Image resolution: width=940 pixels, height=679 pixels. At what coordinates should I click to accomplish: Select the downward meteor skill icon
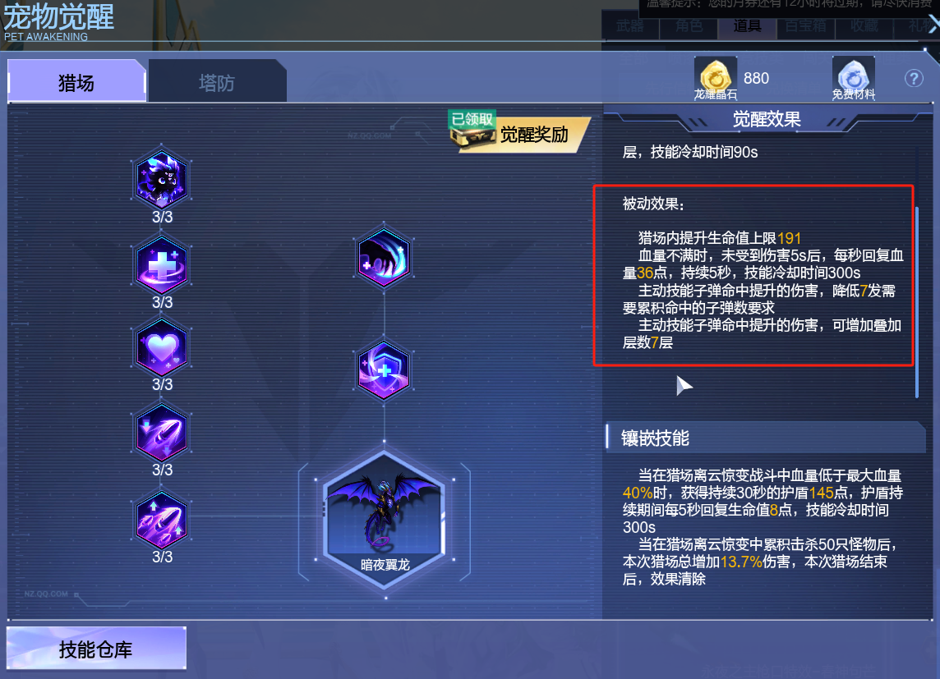pyautogui.click(x=161, y=433)
